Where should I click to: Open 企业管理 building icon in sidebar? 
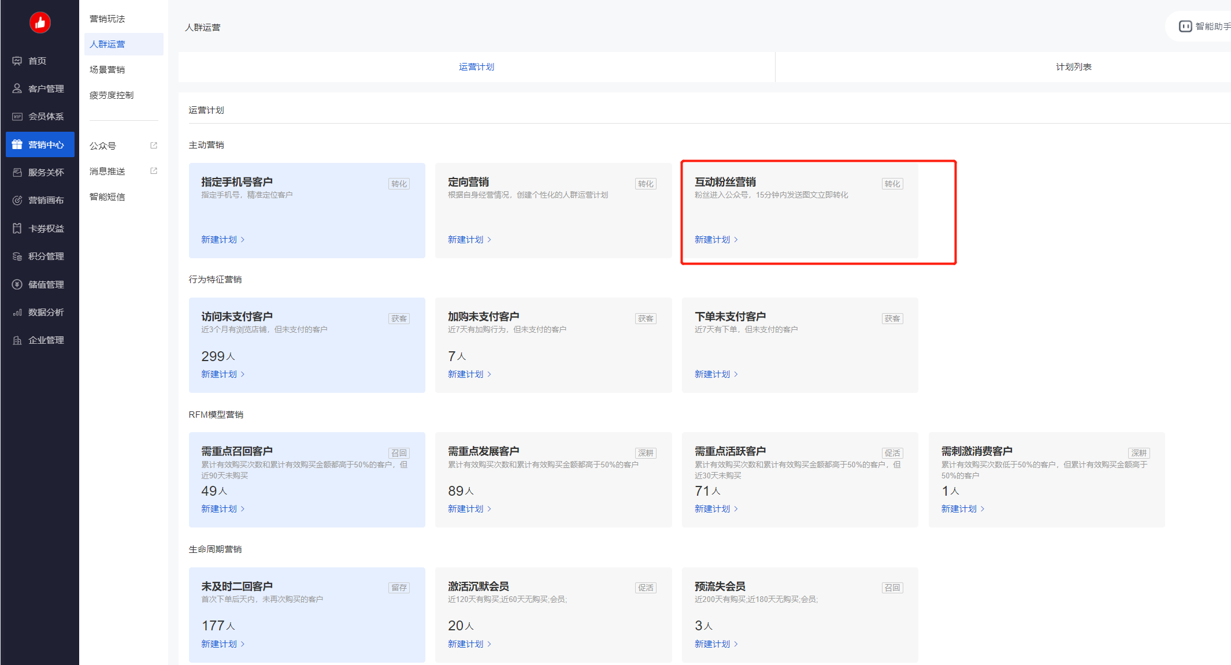pyautogui.click(x=17, y=340)
